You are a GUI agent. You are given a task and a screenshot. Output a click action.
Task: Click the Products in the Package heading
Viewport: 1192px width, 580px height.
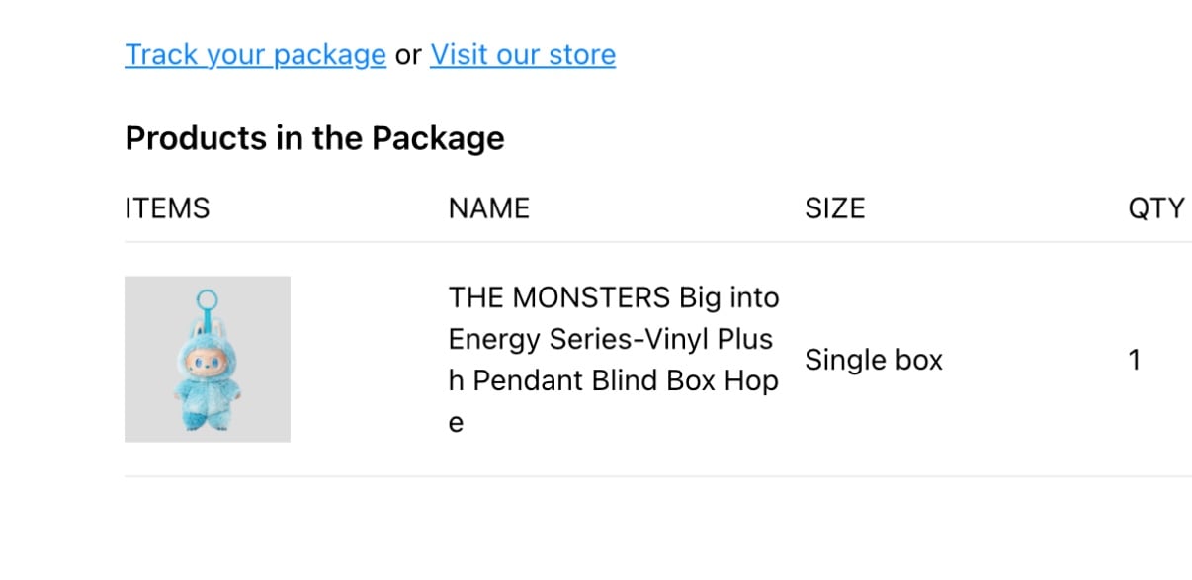[314, 138]
